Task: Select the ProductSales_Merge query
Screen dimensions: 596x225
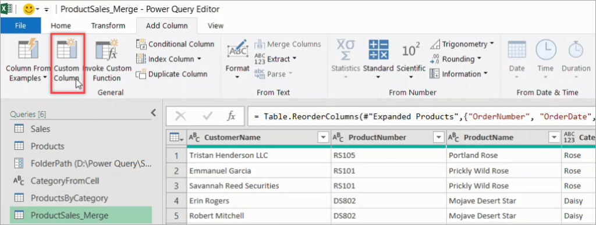Action: pyautogui.click(x=80, y=215)
